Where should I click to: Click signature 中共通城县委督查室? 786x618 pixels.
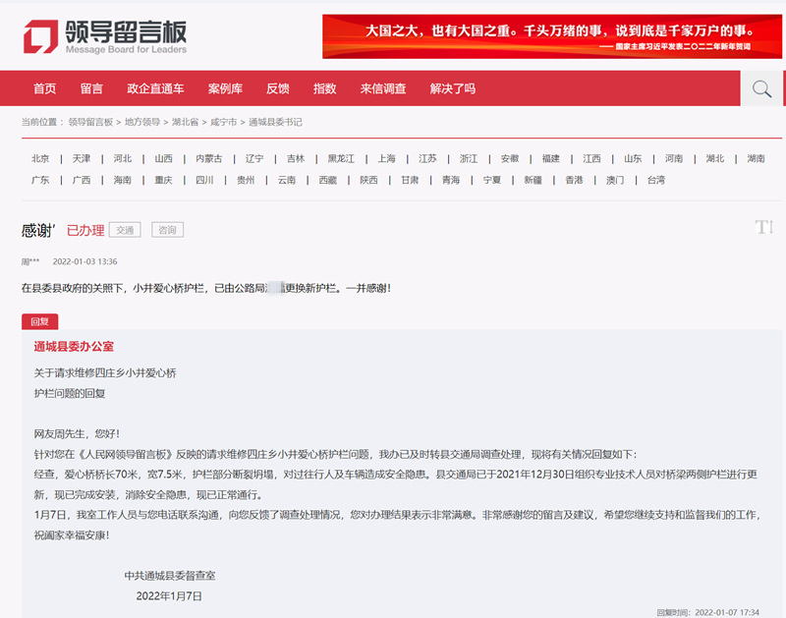tap(169, 576)
